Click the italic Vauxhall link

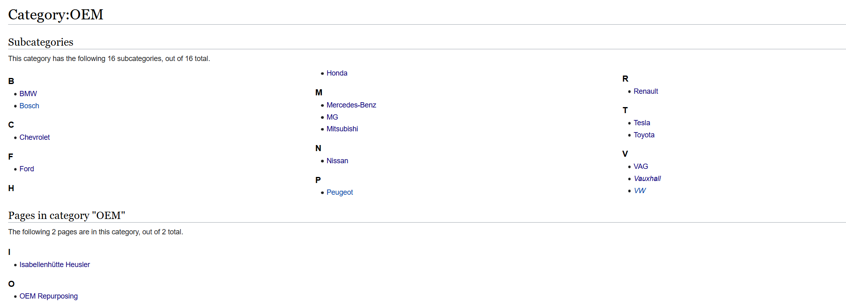(x=647, y=179)
